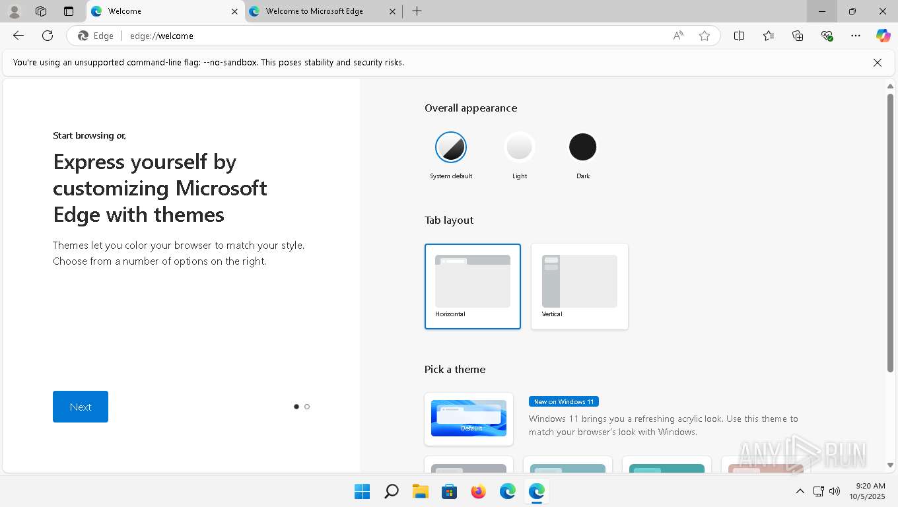Click the Pick a theme heading
Screen dimensions: 898x507
click(455, 370)
